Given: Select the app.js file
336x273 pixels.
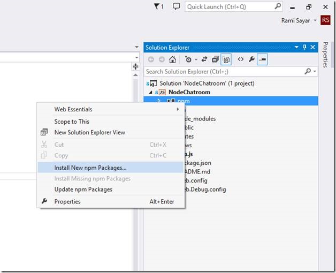Looking at the screenshot, I should tap(189, 154).
